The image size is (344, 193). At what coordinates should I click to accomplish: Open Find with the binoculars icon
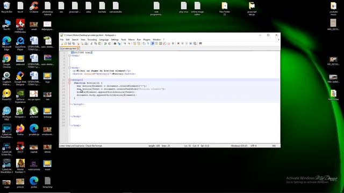tap(115, 43)
